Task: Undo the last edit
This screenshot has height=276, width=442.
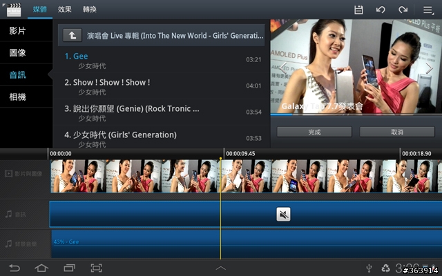Action: coord(381,10)
